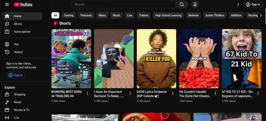This screenshot has height=121, width=266.
Task: Open title 'RANKING BEST SORA AI TRAILERS #4'
Action: 67,94
